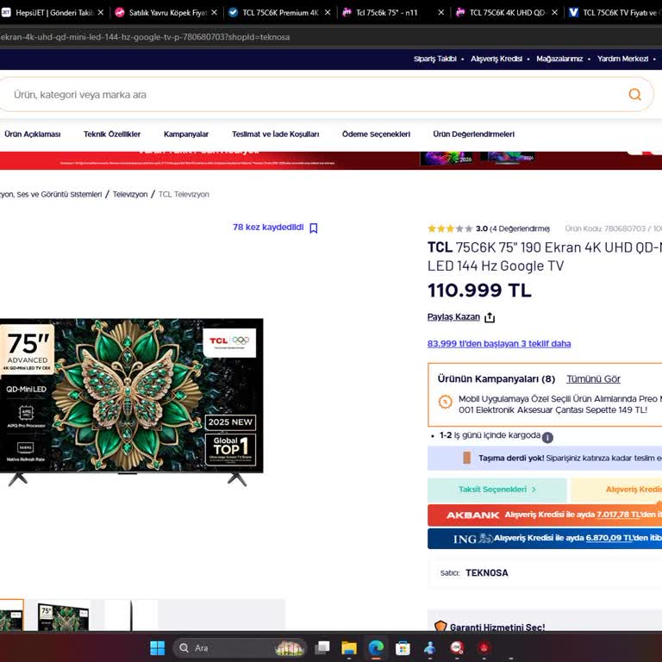Viewport: 662px width, 662px height.
Task: Click the browser address bar URL
Action: click(x=145, y=37)
